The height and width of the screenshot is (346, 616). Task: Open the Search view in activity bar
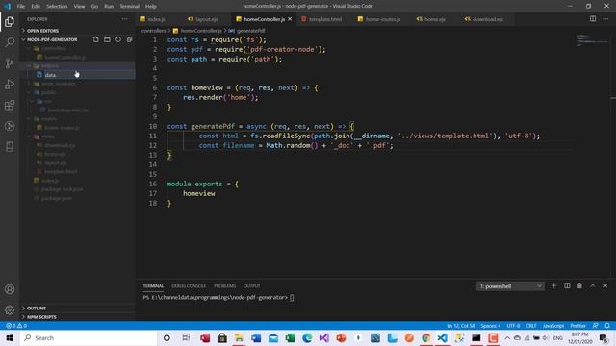(10, 42)
